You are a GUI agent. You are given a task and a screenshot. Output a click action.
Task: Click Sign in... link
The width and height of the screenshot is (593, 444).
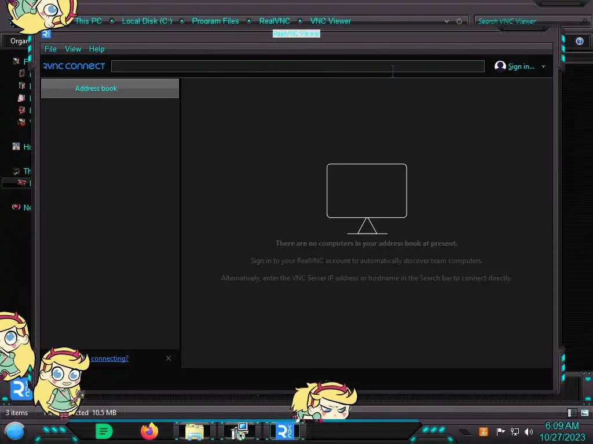pos(521,66)
